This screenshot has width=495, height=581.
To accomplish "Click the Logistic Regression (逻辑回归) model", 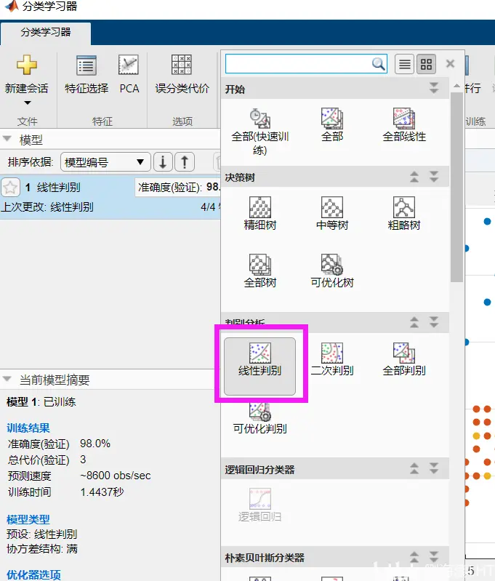I will point(259,505).
